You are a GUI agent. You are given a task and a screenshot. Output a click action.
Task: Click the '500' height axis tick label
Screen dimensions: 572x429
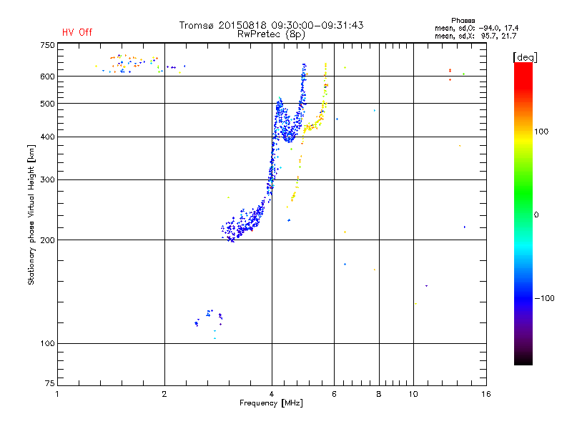tap(47, 104)
